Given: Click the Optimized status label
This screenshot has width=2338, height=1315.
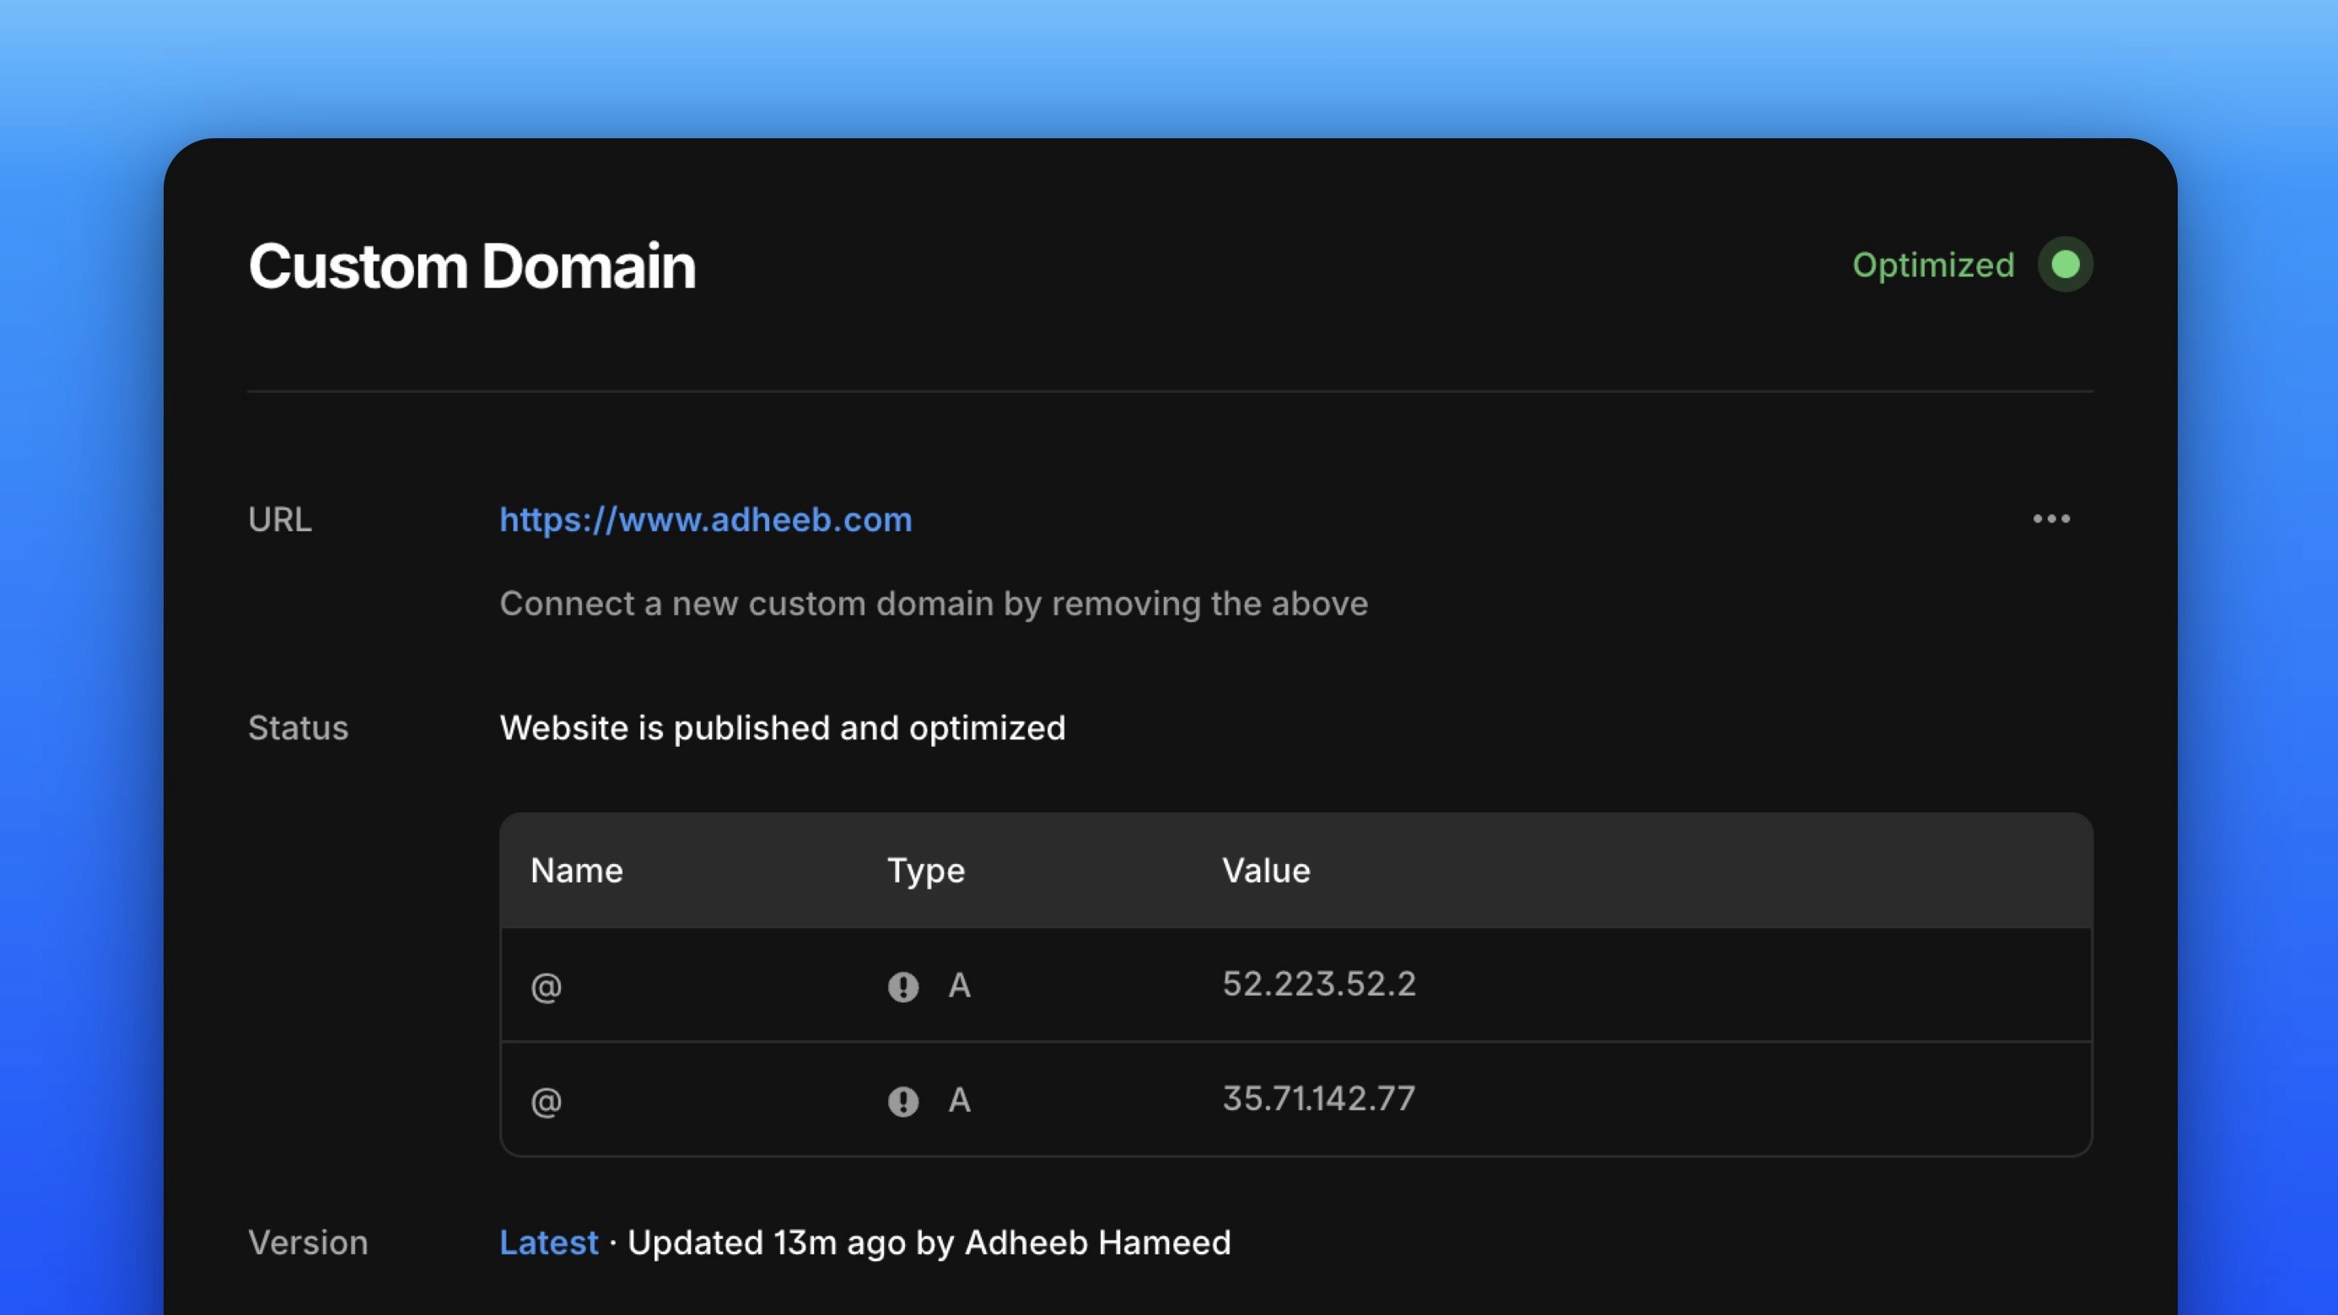Looking at the screenshot, I should pos(1932,265).
